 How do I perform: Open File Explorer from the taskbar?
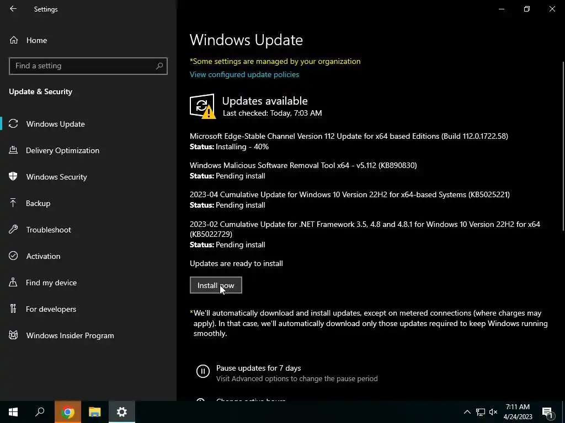95,412
